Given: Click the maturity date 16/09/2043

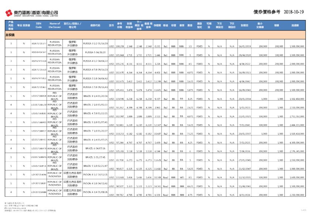Looking at the screenshot, I should (x=245, y=89).
